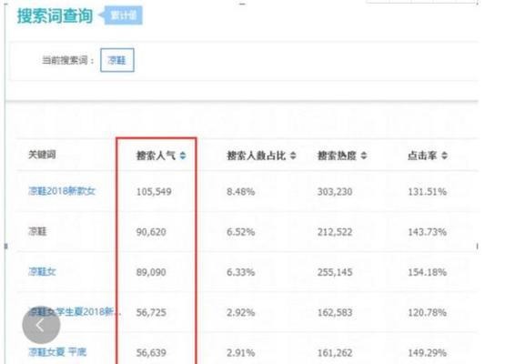The width and height of the screenshot is (505, 364).
Task: Click click-rate value 131.51%
Action: click(427, 192)
